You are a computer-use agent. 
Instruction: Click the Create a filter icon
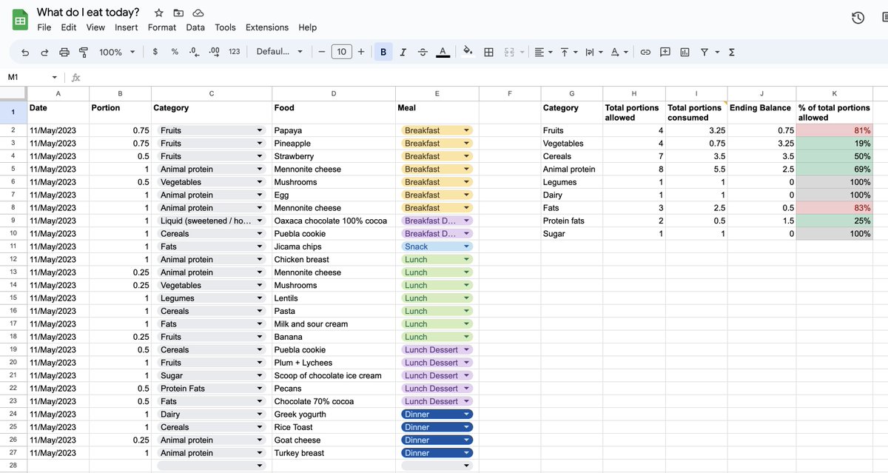[x=704, y=52]
